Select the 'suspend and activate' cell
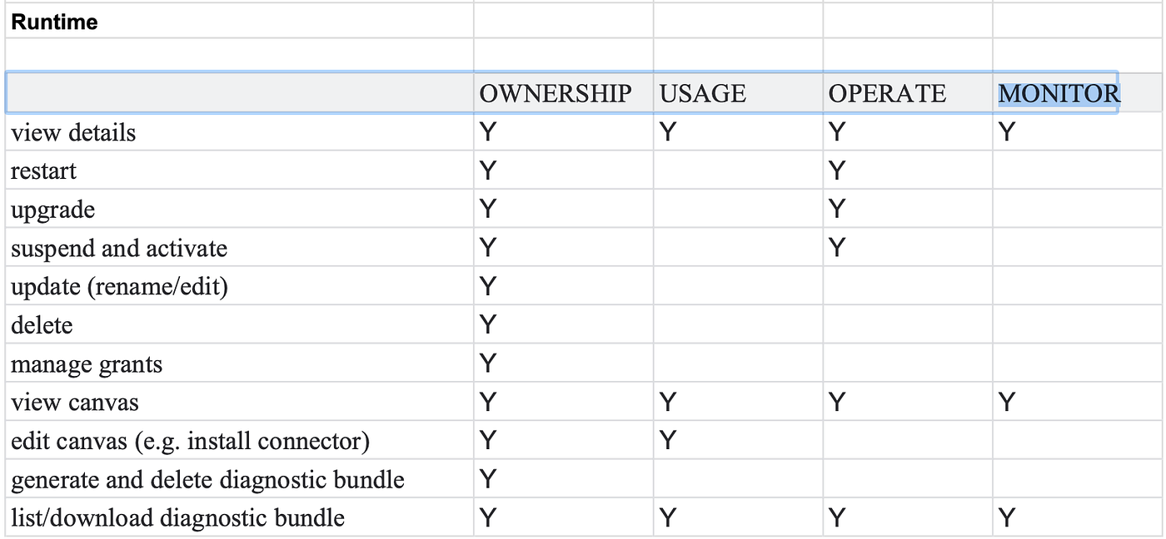Image resolution: width=1166 pixels, height=539 pixels. [x=240, y=248]
